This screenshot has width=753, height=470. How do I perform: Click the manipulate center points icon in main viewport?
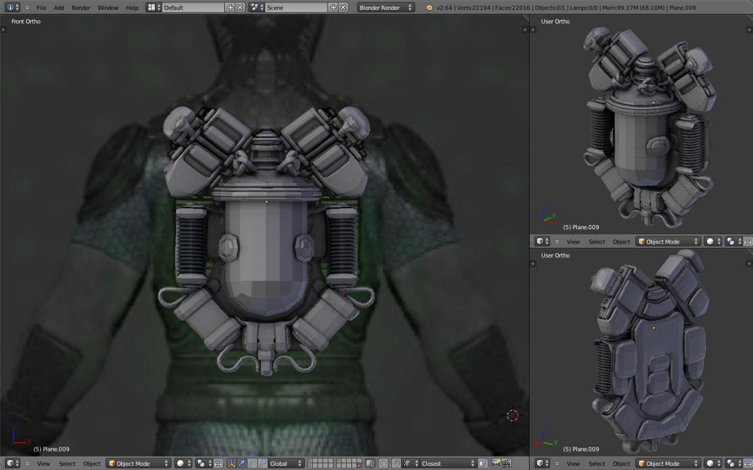218,464
